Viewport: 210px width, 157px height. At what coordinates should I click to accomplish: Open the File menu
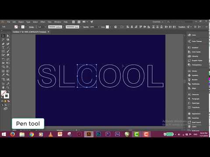click(9, 22)
